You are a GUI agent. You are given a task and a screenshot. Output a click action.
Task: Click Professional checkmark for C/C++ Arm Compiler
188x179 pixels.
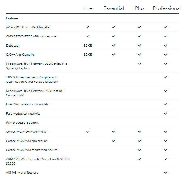coord(166,54)
